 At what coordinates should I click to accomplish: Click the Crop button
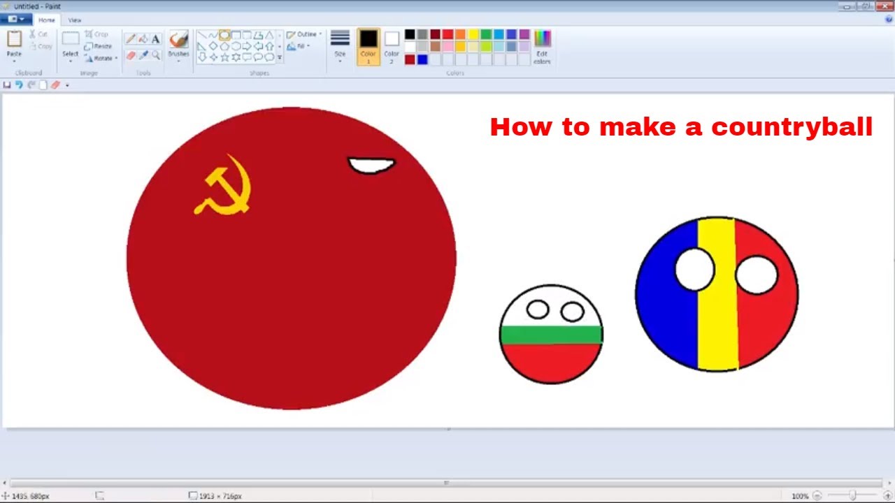[96, 34]
